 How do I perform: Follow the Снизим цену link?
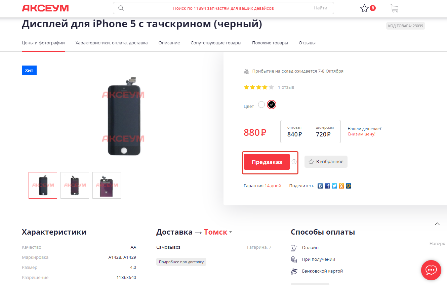click(362, 134)
